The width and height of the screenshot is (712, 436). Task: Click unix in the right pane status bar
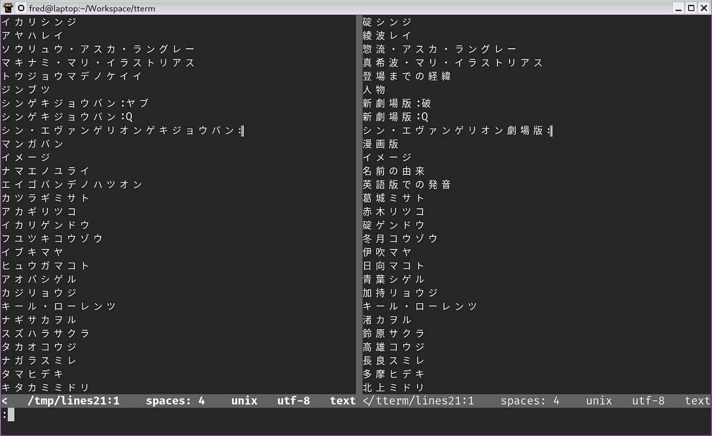pyautogui.click(x=599, y=401)
